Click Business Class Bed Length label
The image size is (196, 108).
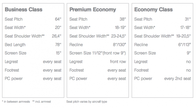[15, 45]
